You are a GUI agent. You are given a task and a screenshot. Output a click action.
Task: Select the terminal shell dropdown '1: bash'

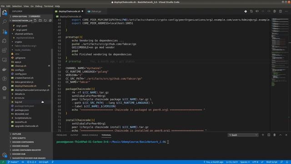[243, 135]
